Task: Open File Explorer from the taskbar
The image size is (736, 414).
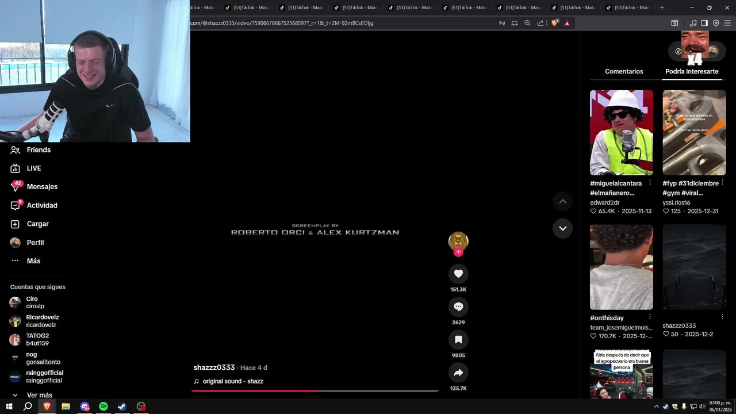Action: pos(66,407)
